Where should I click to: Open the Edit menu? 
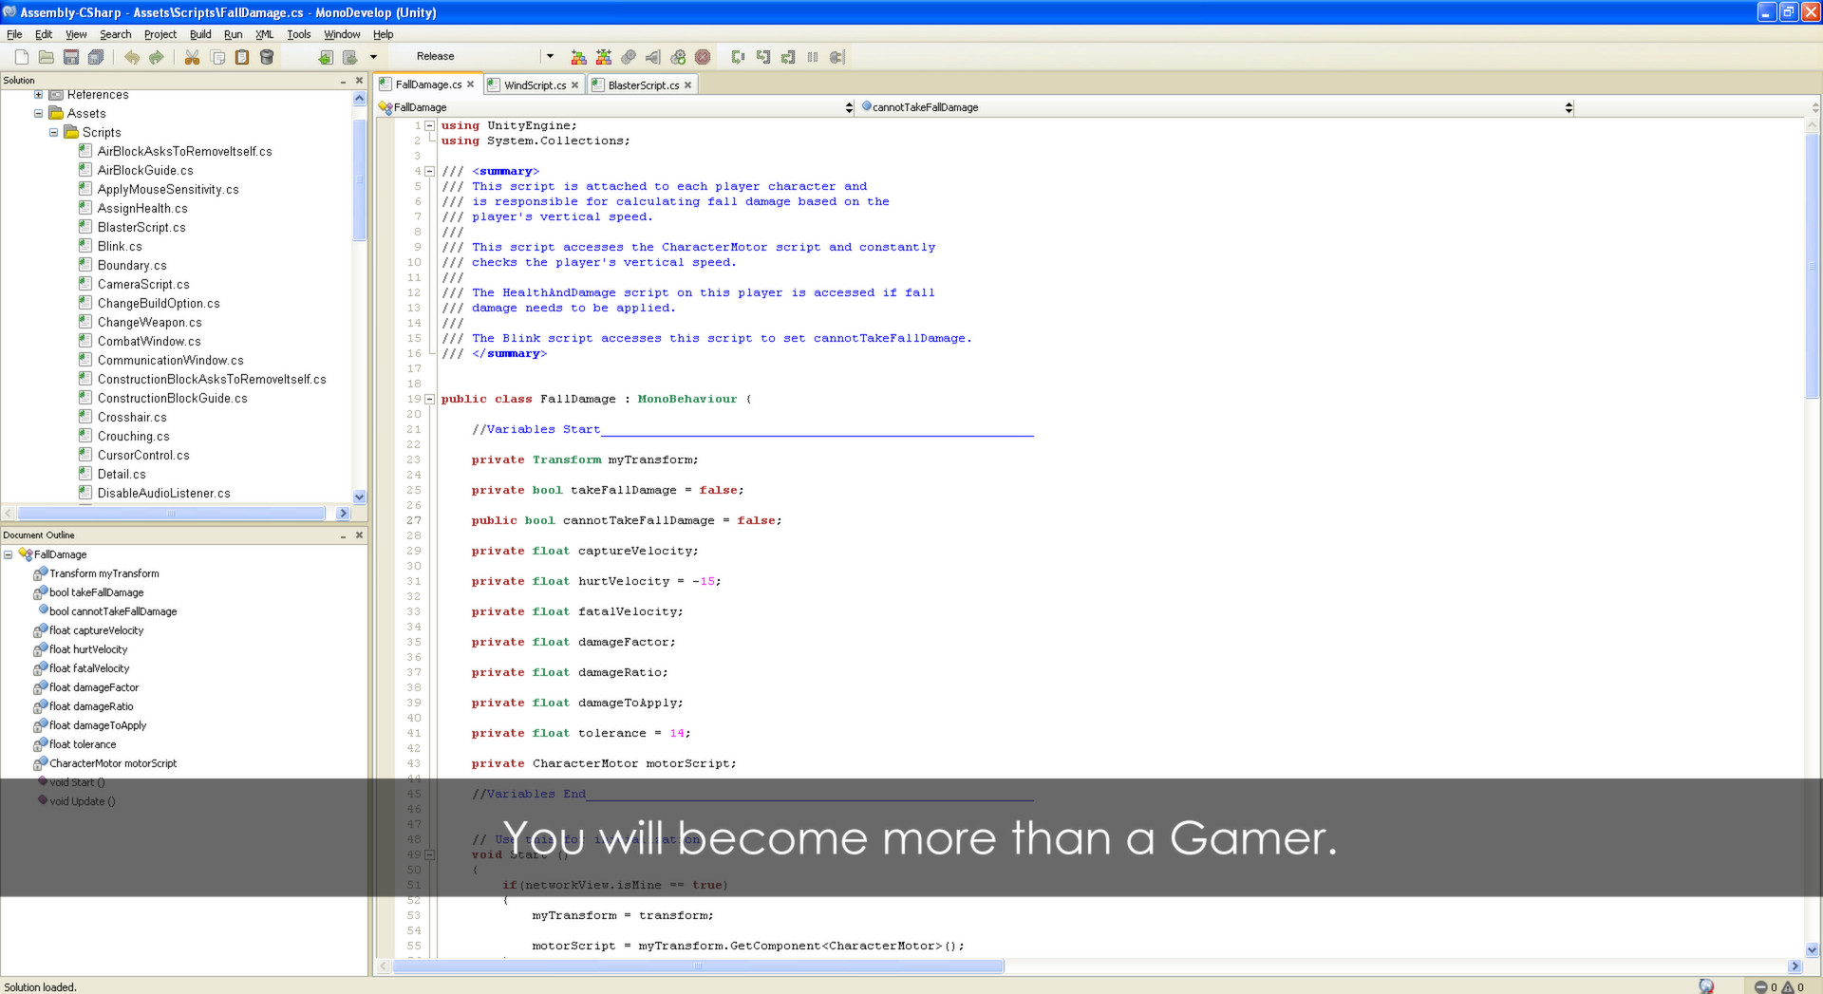[44, 34]
